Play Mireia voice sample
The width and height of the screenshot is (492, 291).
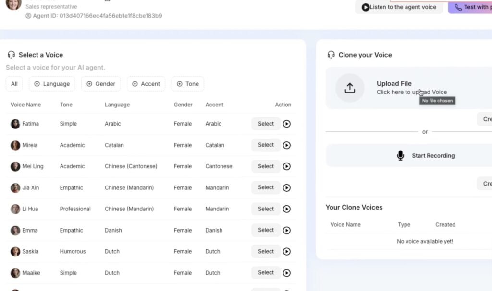tap(287, 145)
